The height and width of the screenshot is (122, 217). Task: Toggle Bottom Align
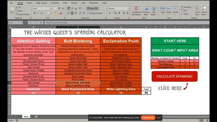pos(76,8)
